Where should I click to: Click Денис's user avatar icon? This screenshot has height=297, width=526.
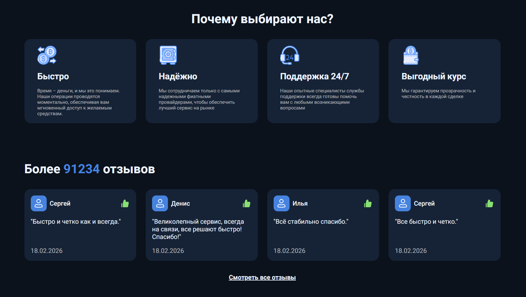pos(160,203)
